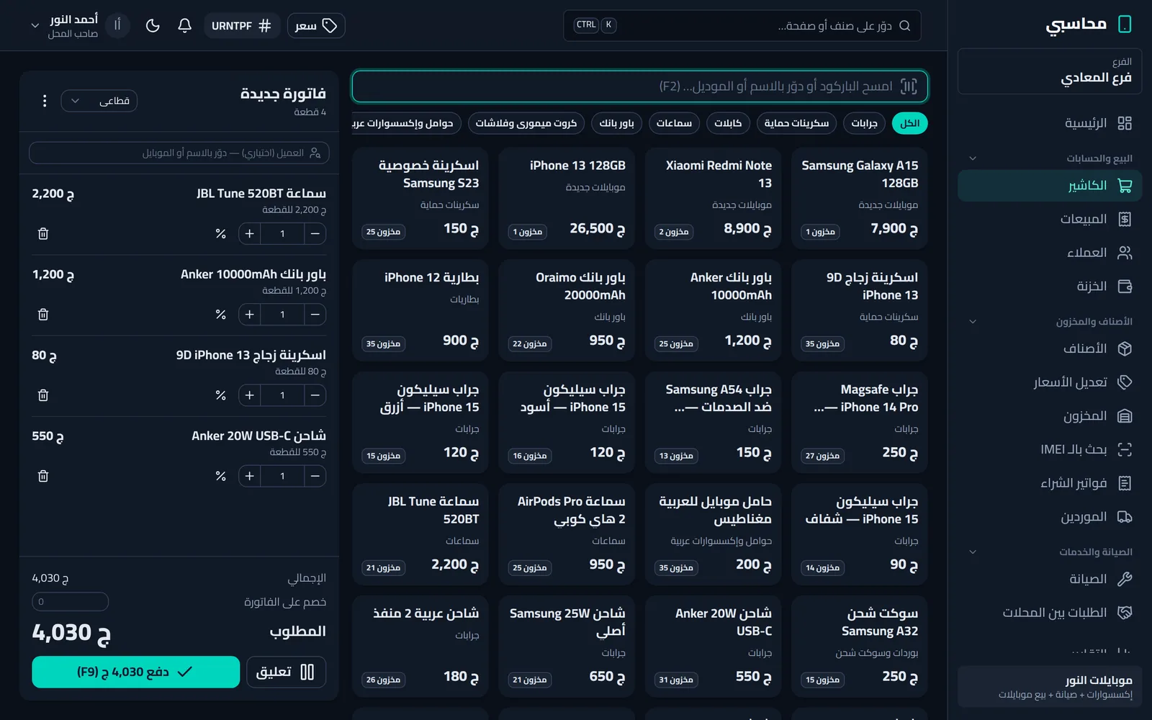Open notifications bell icon
The image size is (1152, 720).
[x=184, y=26]
